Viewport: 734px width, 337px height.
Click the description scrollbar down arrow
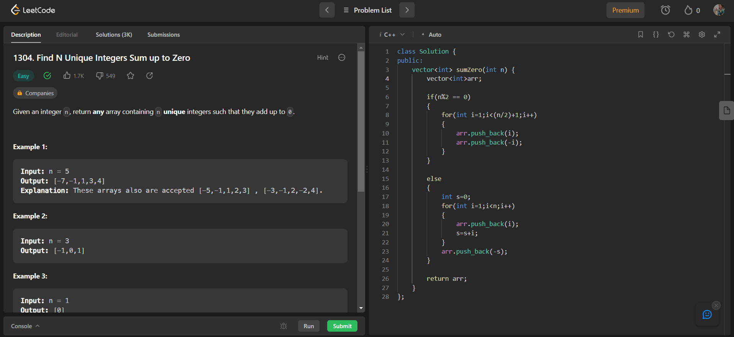click(x=361, y=308)
